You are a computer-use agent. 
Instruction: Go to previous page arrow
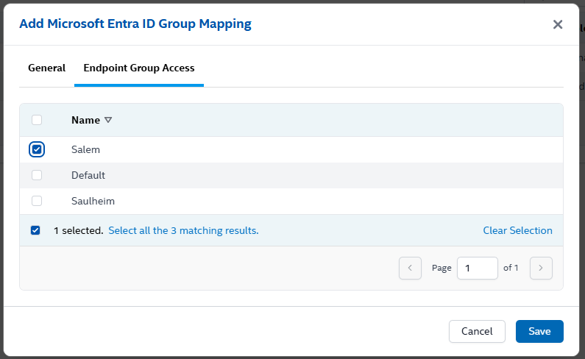[x=410, y=268]
